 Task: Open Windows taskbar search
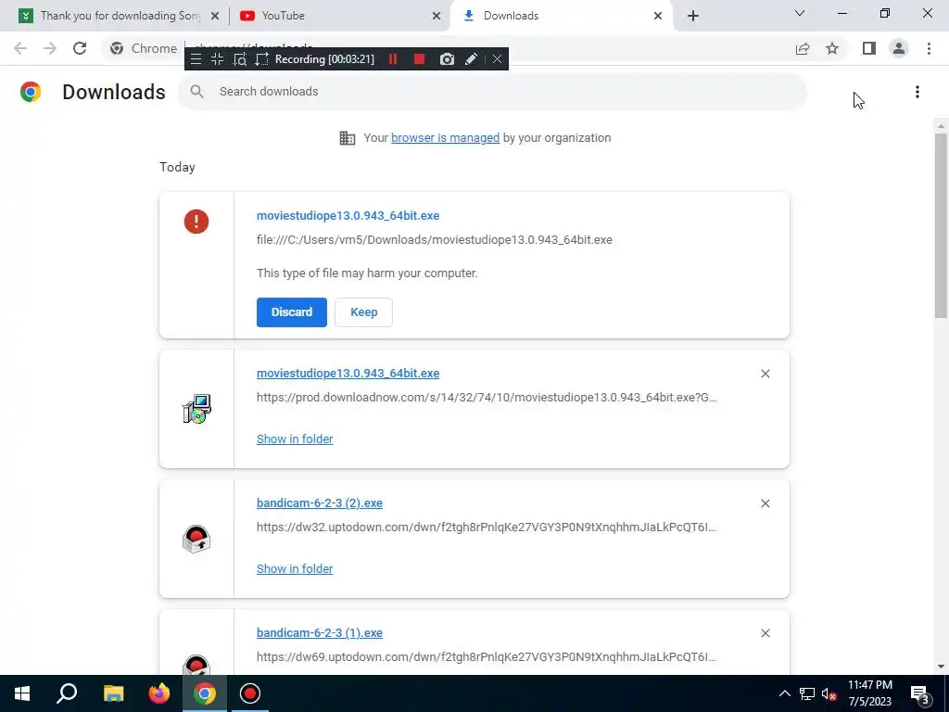pos(67,693)
